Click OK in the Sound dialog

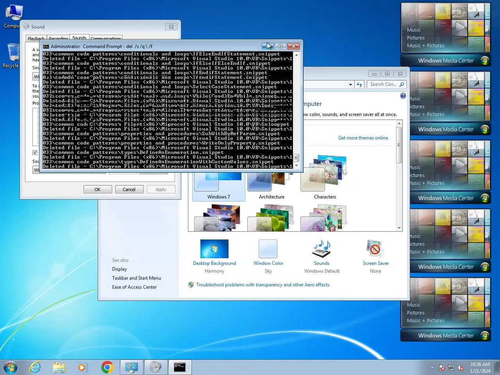(x=98, y=189)
